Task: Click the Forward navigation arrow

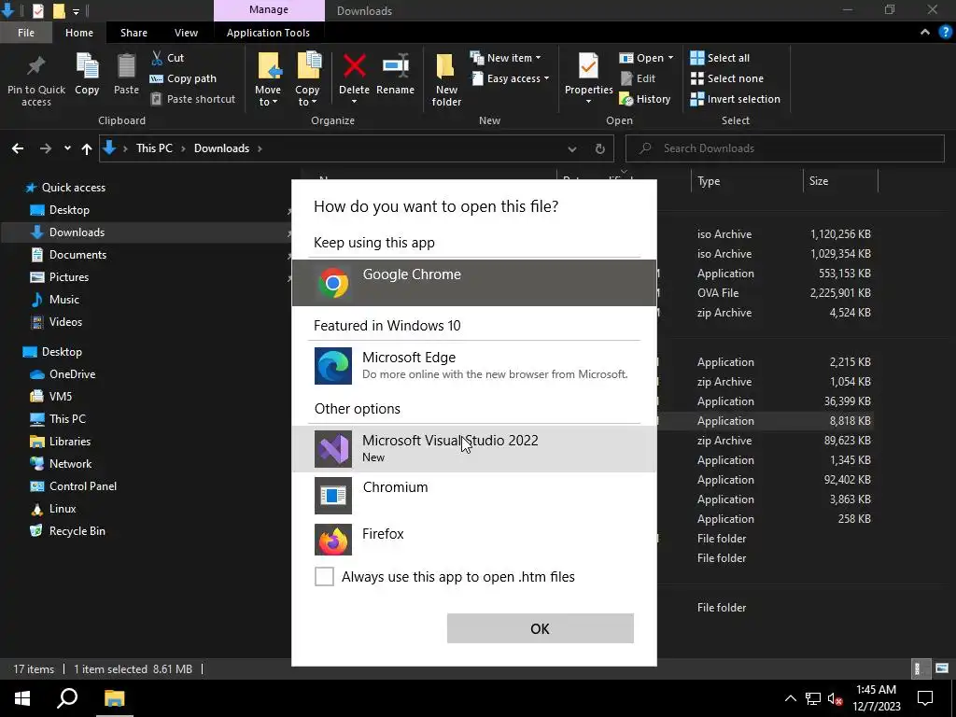Action: [x=45, y=148]
